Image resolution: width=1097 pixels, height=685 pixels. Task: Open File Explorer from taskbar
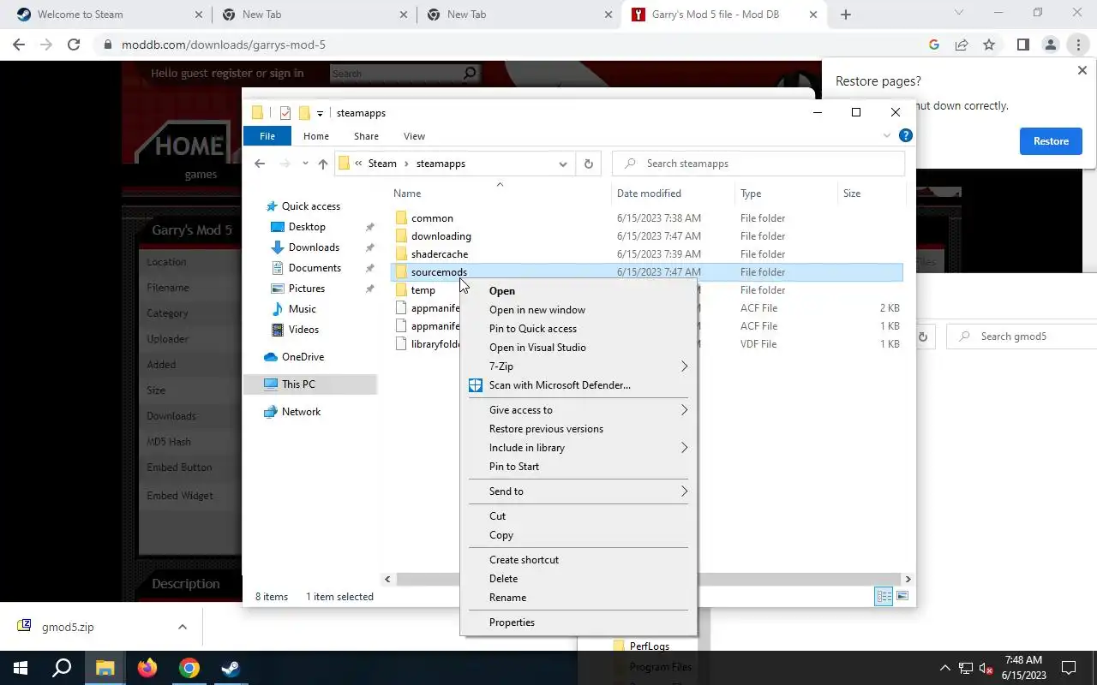pos(105,668)
